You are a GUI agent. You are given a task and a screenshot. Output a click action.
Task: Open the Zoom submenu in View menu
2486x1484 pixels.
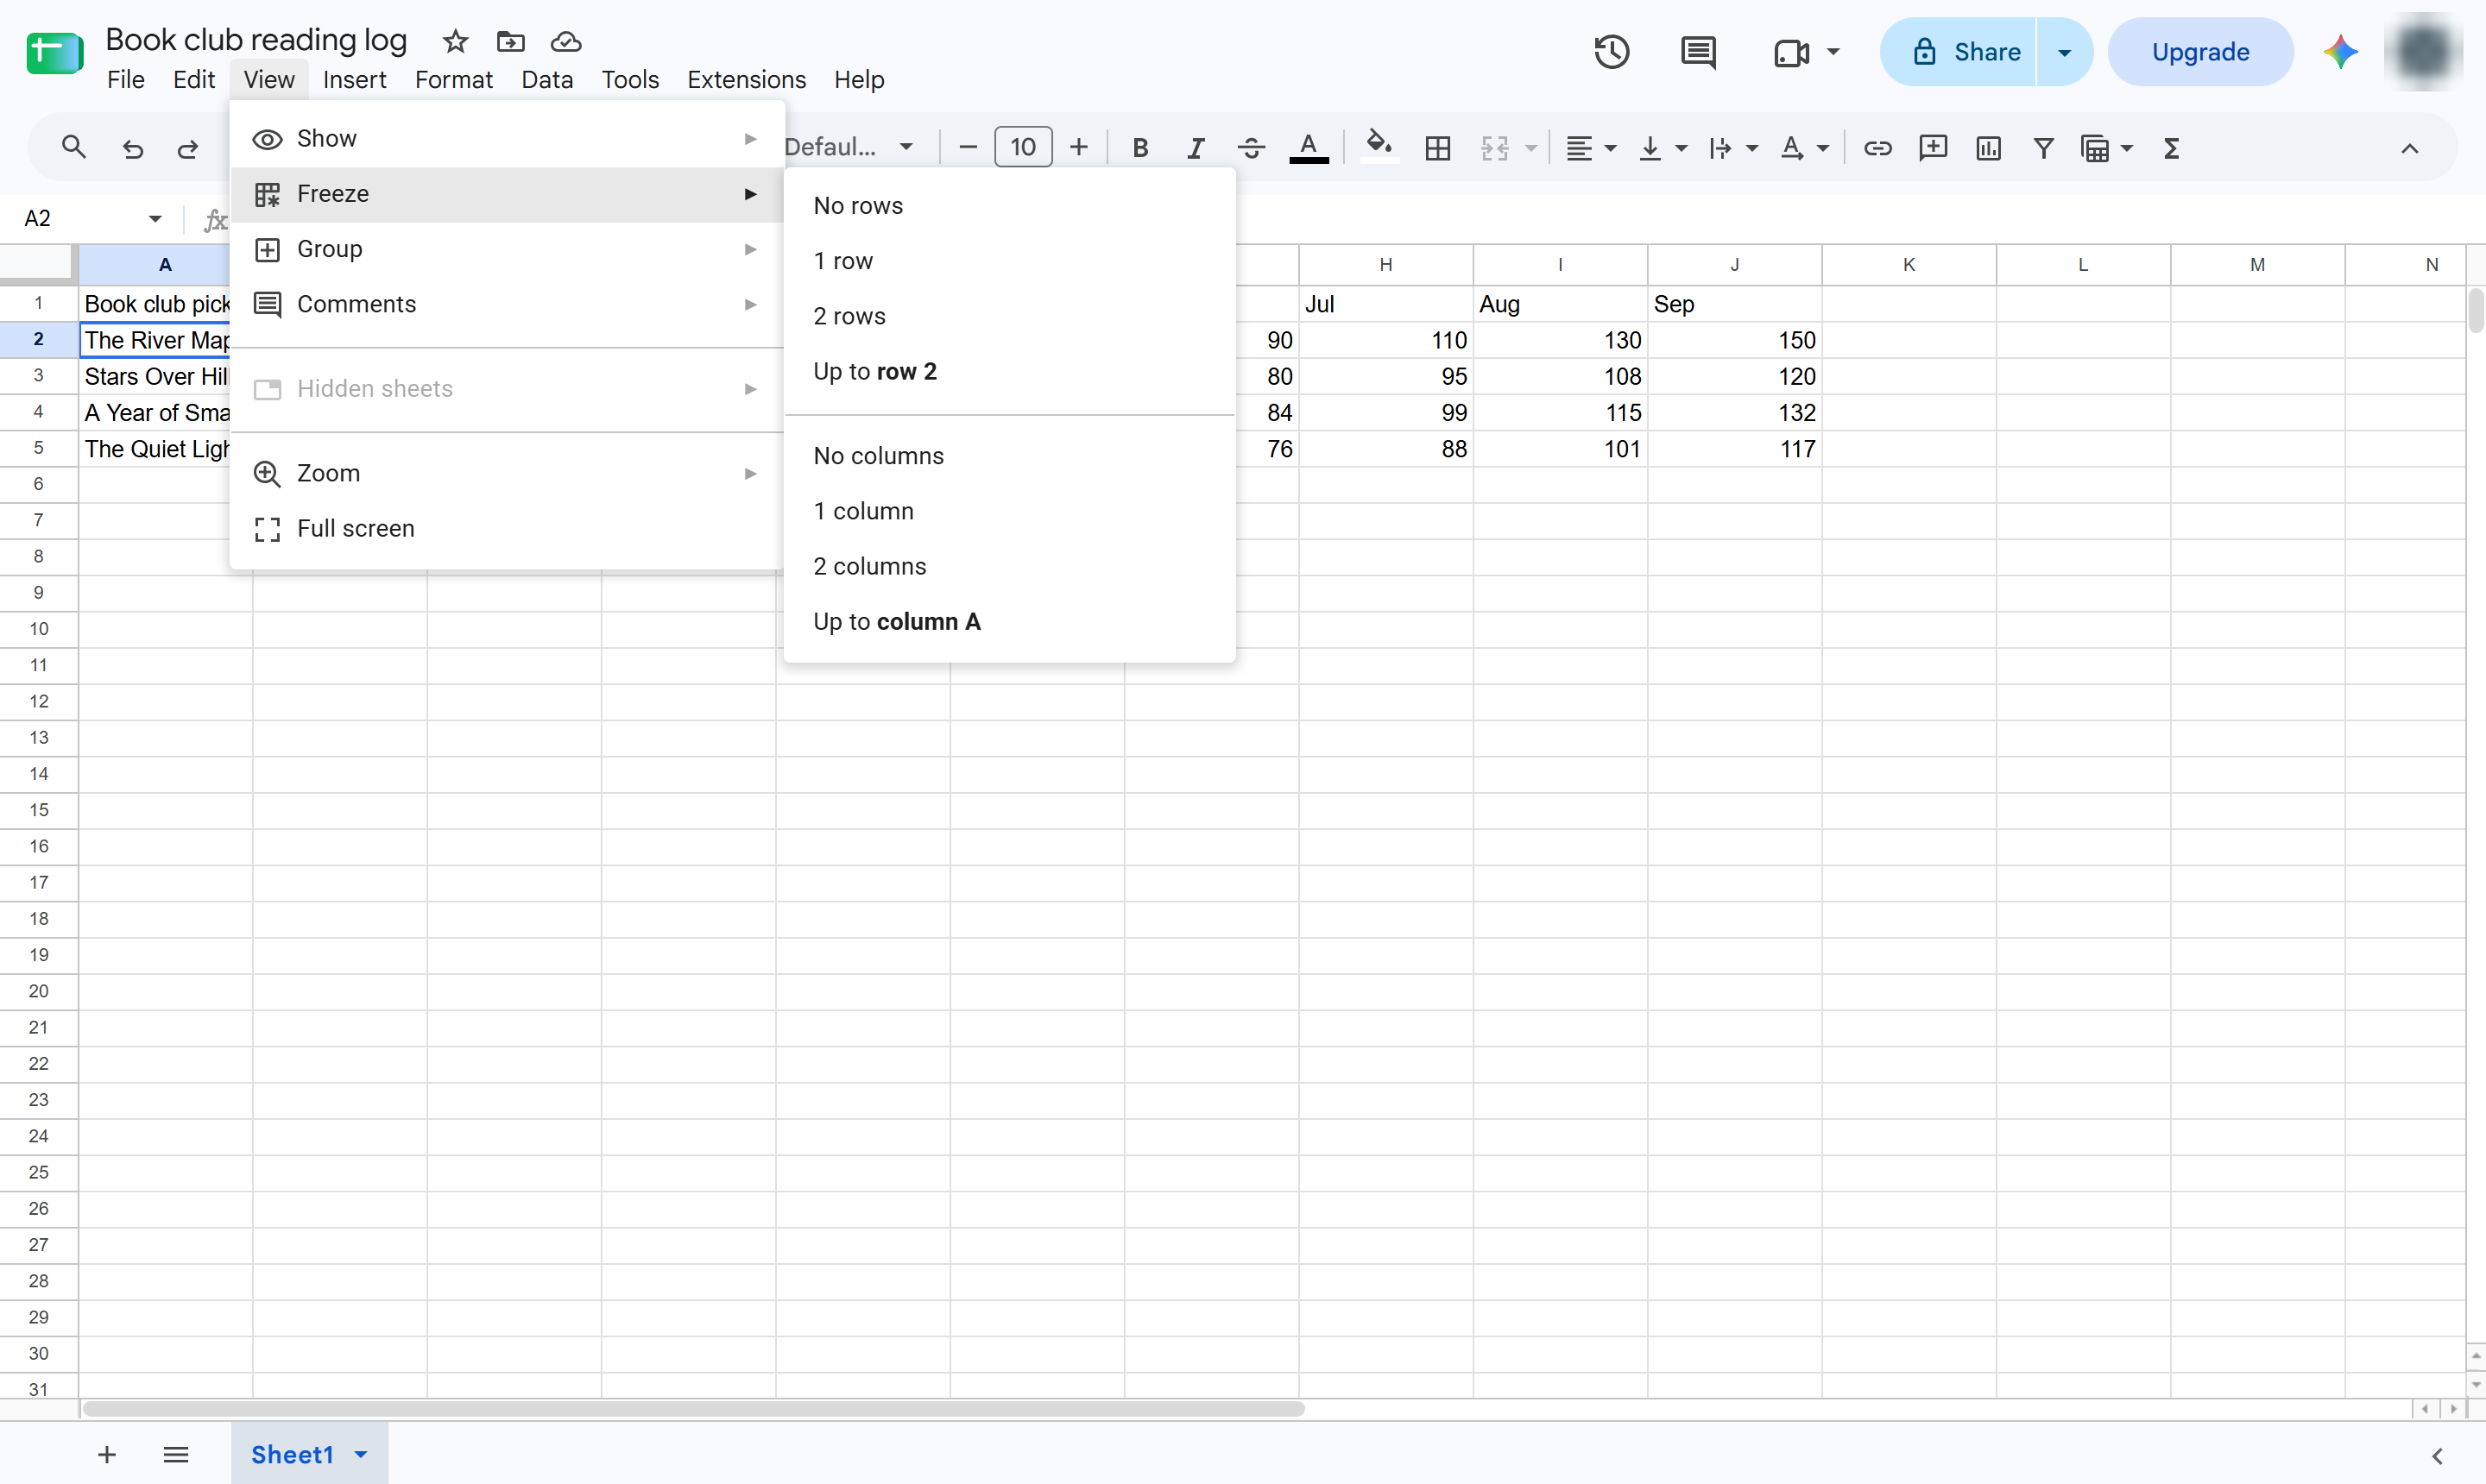click(506, 473)
